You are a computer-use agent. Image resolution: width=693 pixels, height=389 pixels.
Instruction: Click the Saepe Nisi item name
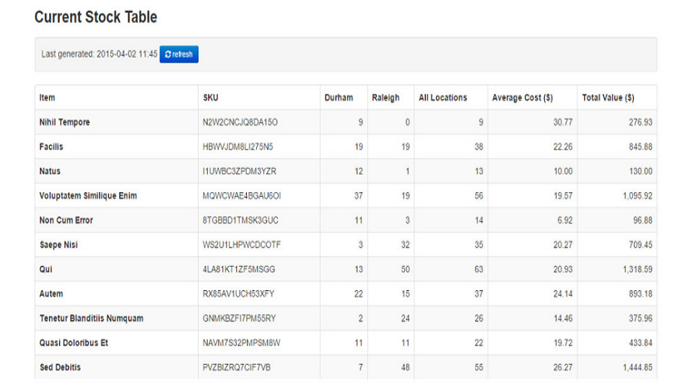click(59, 245)
